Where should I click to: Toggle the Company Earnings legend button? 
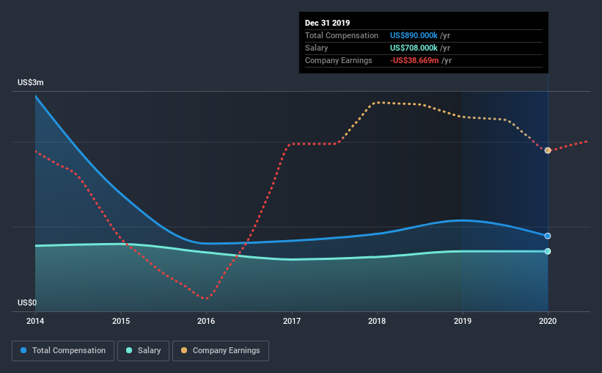tap(221, 351)
